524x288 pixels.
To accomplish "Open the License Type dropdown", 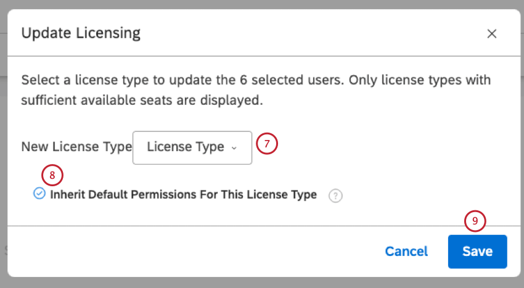I will [x=192, y=147].
